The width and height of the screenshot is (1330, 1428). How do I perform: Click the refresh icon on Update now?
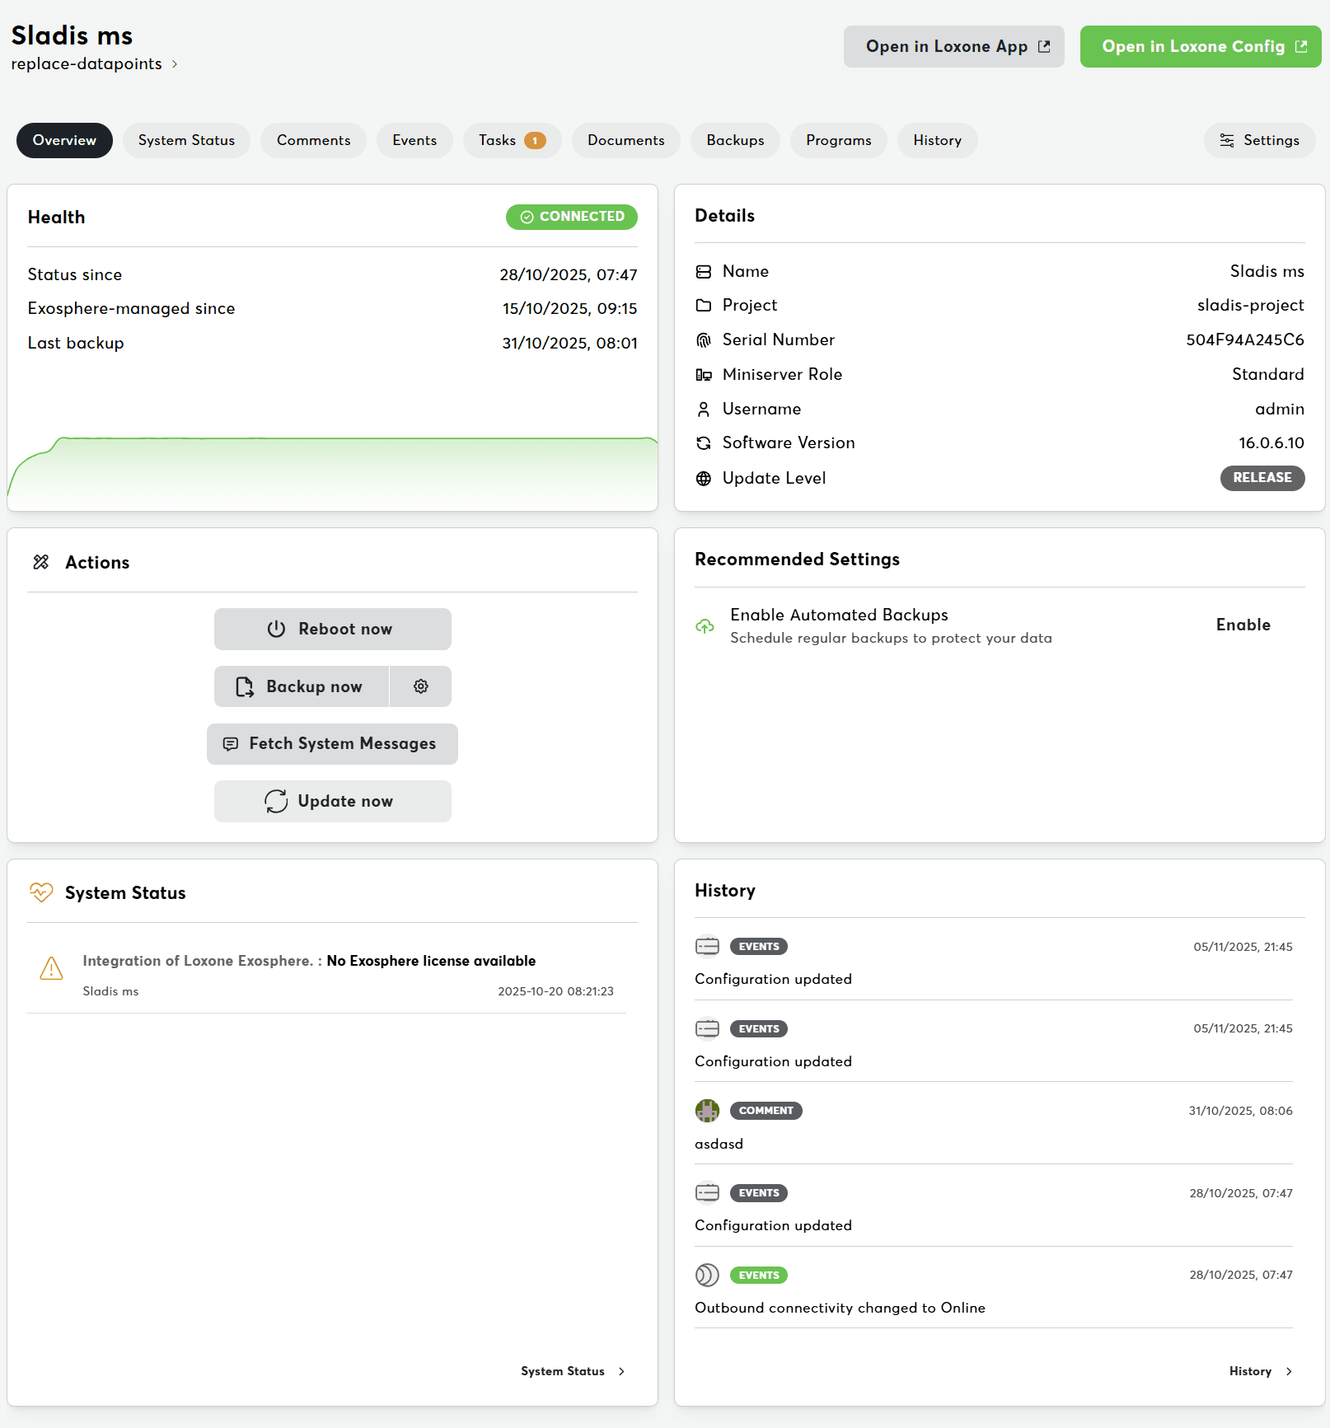coord(276,801)
